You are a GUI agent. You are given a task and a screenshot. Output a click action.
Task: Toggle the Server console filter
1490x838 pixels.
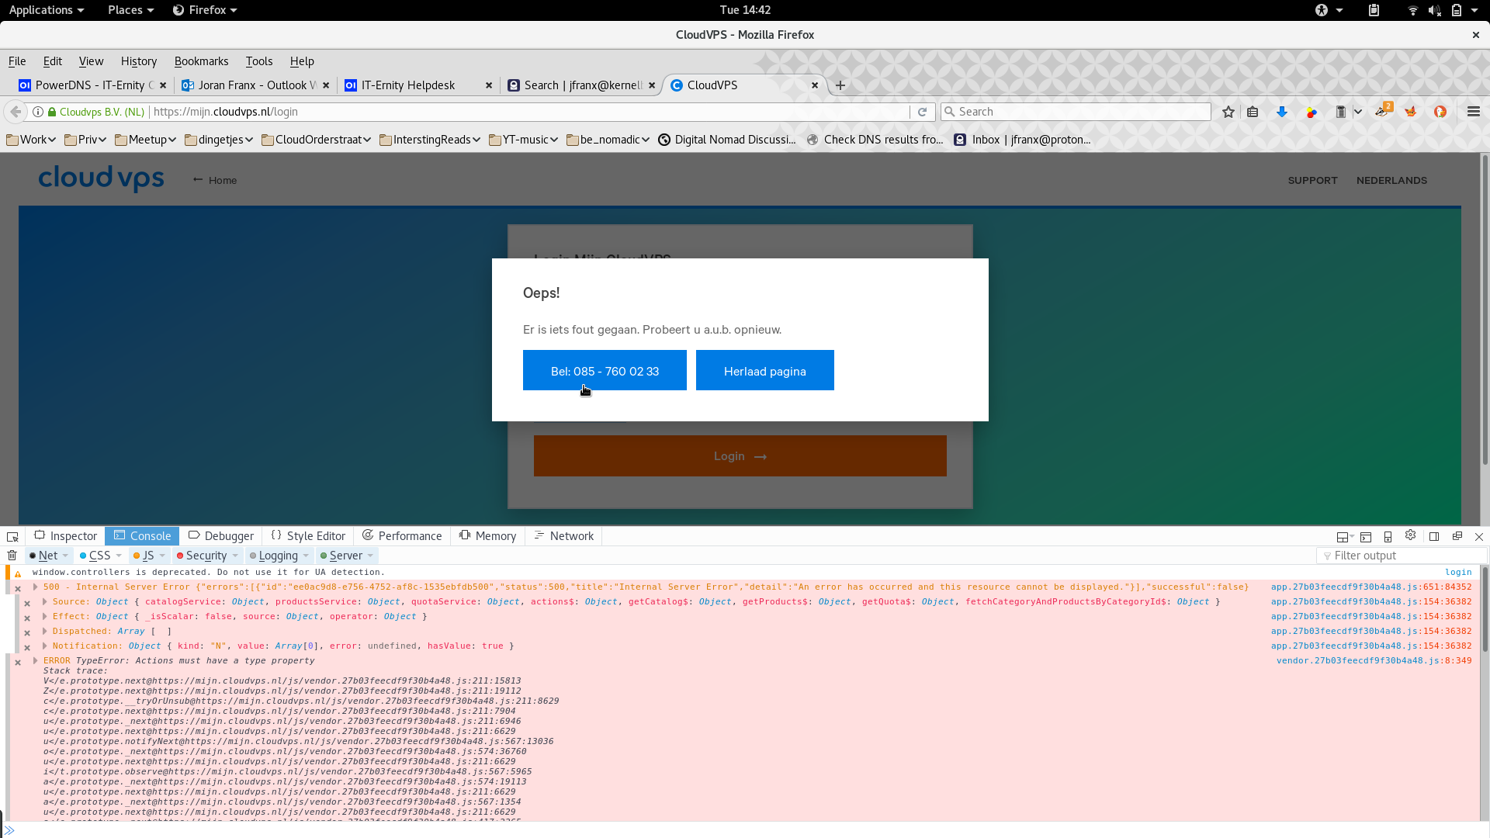point(346,556)
